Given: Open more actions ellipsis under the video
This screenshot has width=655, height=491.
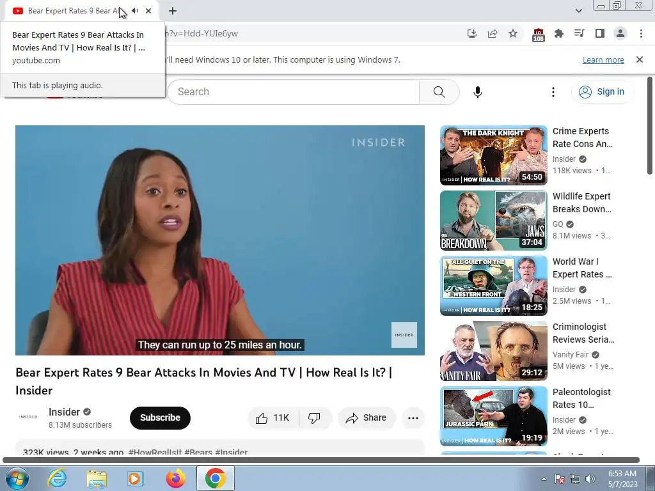Looking at the screenshot, I should tap(413, 418).
